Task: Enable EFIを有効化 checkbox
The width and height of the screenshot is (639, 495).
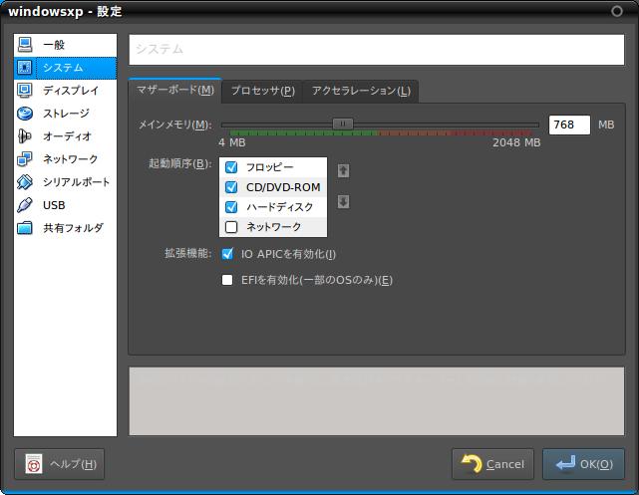Action: coord(227,280)
